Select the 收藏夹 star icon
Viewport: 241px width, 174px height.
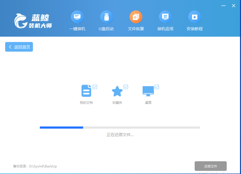coord(117,91)
